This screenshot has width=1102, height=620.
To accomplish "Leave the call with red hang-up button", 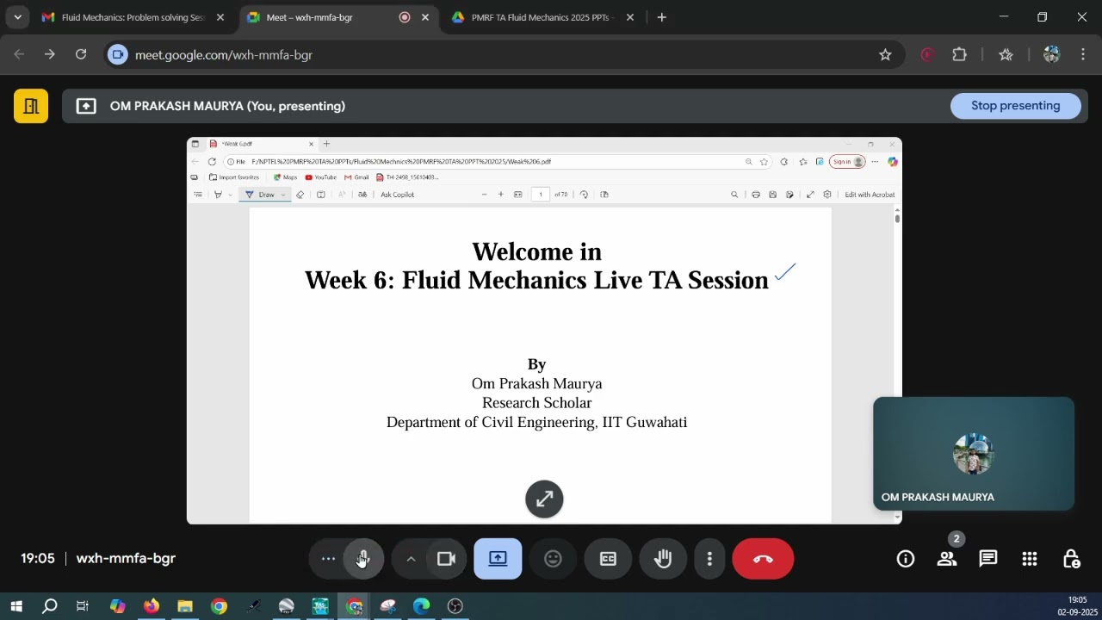I will tap(763, 559).
